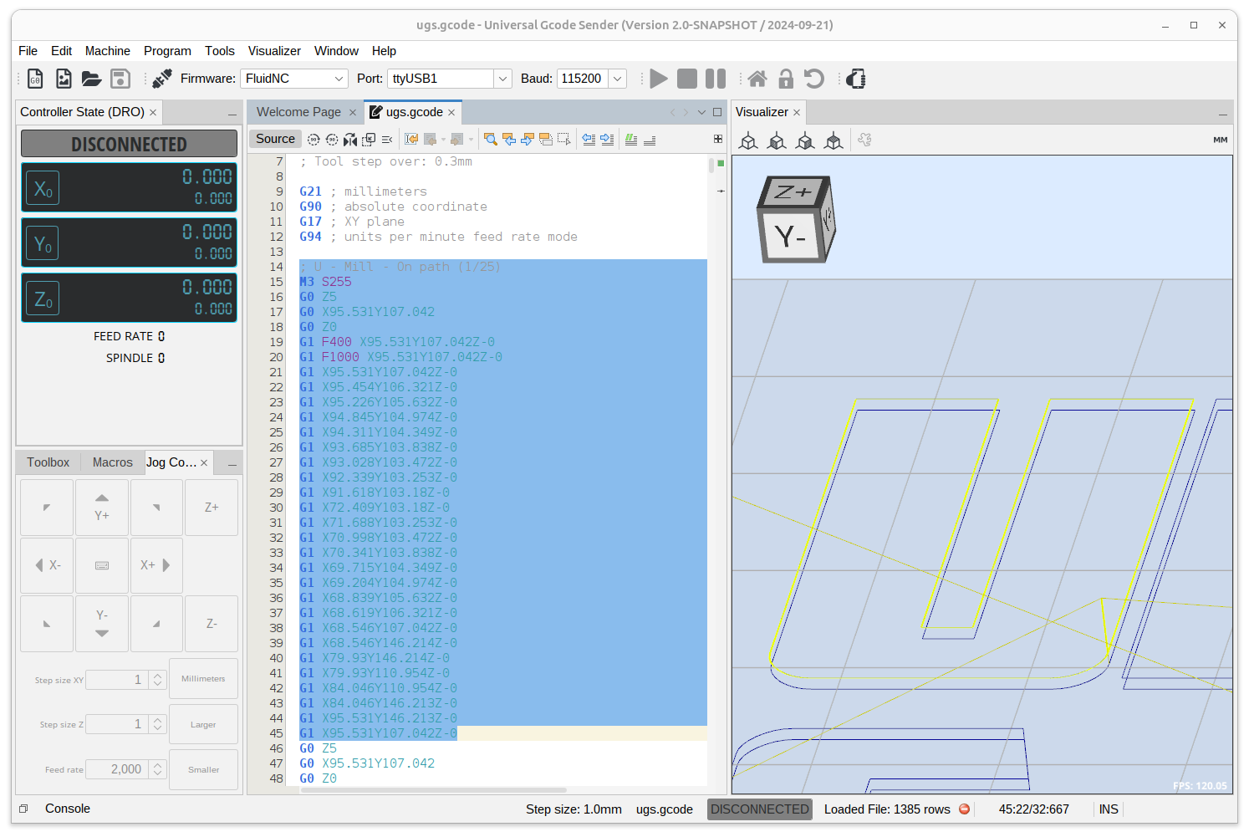1249x837 pixels.
Task: Click the Larger step size button
Action: [203, 723]
